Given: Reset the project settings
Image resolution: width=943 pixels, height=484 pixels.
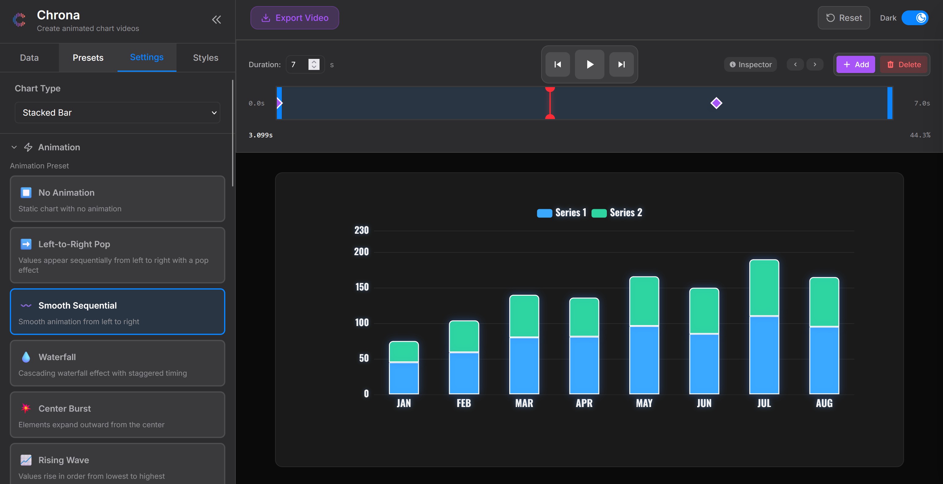Looking at the screenshot, I should pyautogui.click(x=844, y=17).
